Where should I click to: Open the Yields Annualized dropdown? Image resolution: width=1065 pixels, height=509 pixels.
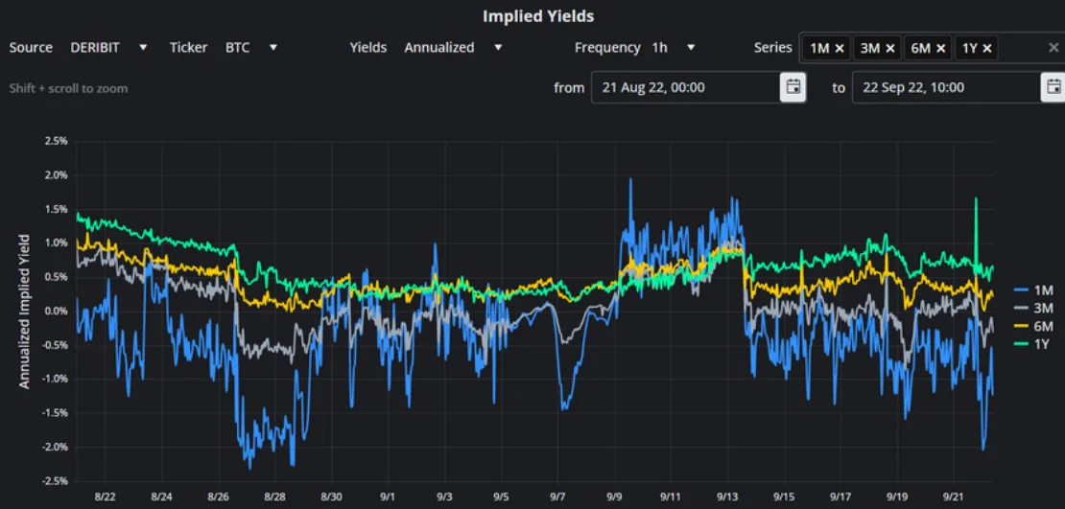[x=453, y=48]
